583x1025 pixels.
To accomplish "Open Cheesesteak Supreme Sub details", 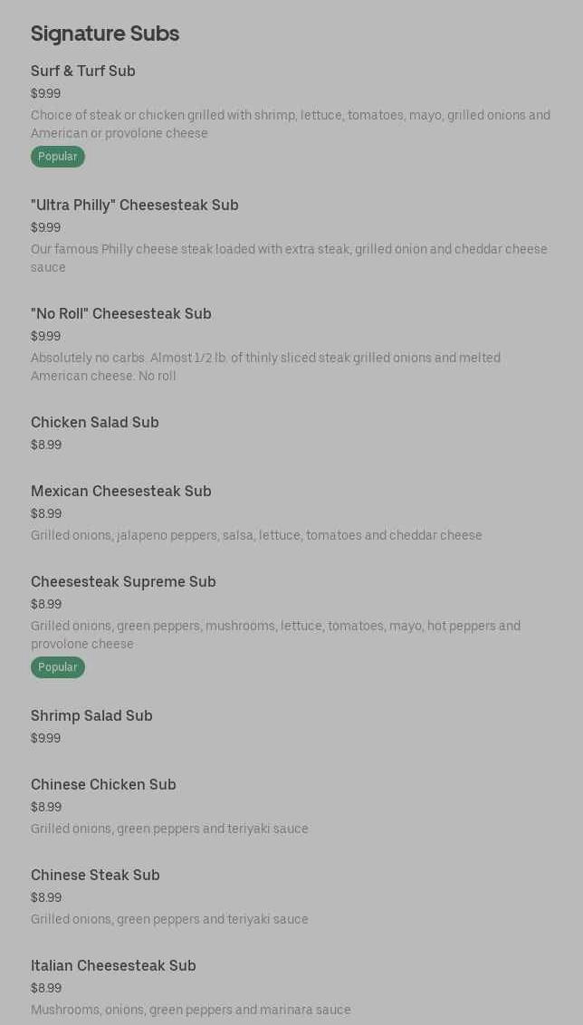I will click(123, 582).
